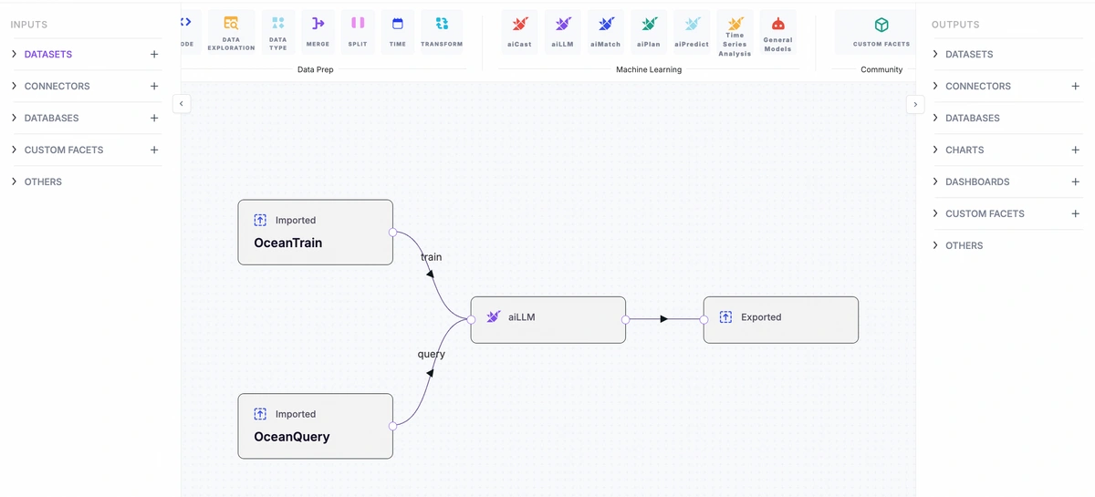1095x497 pixels.
Task: Click the export icon on Exported node
Action: (x=726, y=316)
